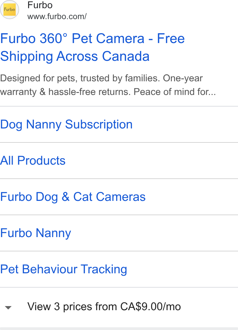Image resolution: width=238 pixels, height=330 pixels.
Task: Click the gray divider bar at bottom
Action: click(119, 329)
